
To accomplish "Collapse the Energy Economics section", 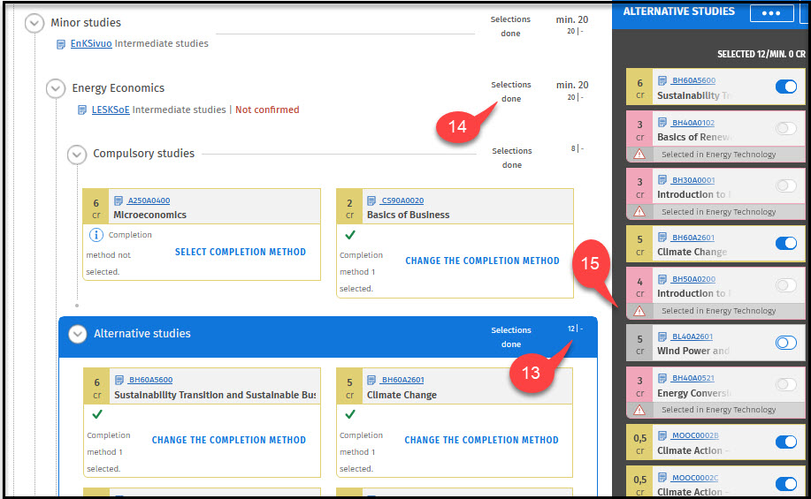I will [x=56, y=88].
